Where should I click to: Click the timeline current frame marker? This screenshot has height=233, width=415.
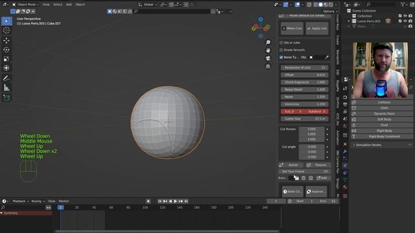coord(60,208)
